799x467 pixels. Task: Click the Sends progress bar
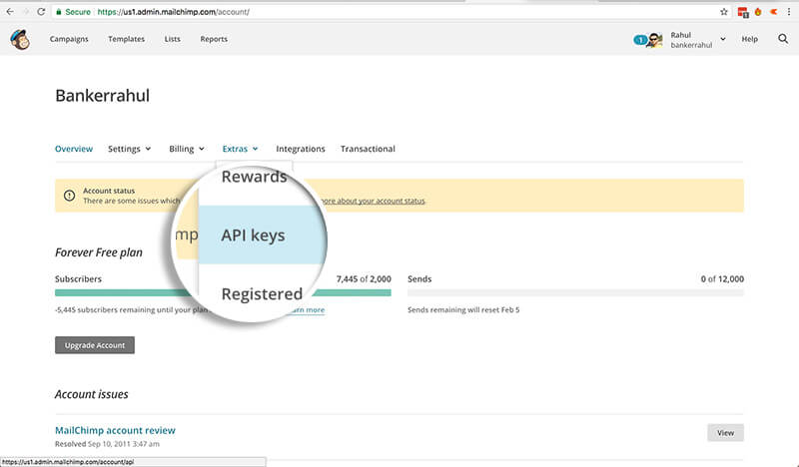click(x=575, y=292)
